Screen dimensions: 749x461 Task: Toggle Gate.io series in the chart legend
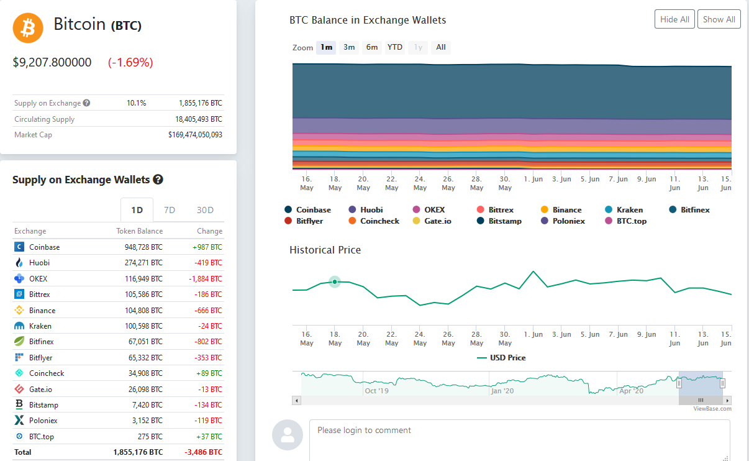(x=431, y=221)
